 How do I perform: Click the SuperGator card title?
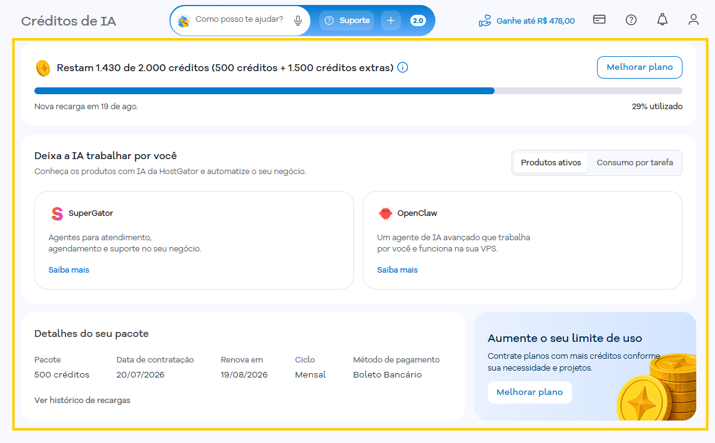coord(91,213)
